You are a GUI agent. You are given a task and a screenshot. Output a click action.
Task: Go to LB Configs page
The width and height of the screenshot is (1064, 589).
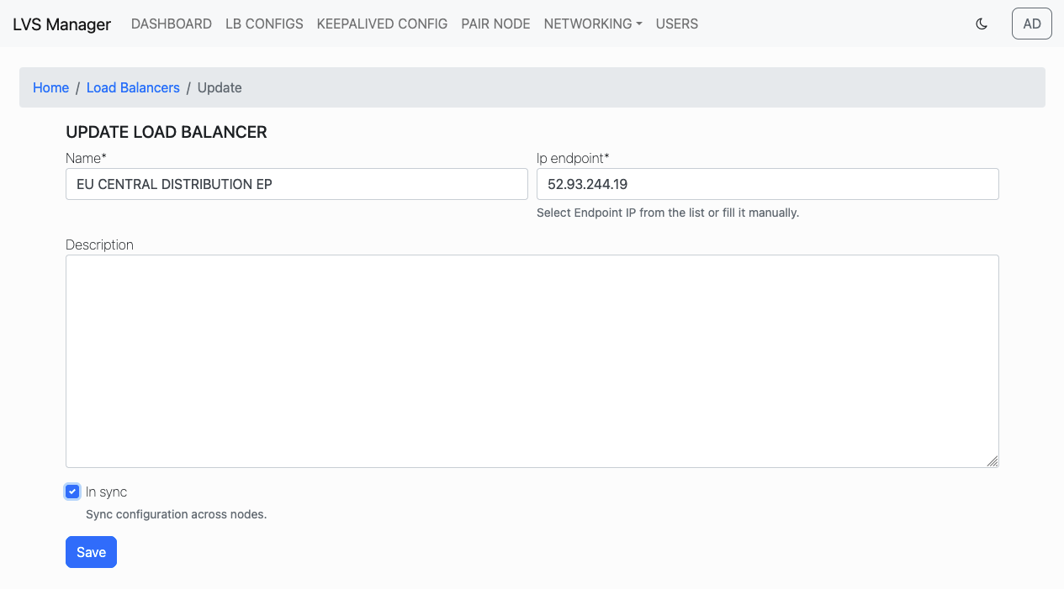pyautogui.click(x=264, y=24)
